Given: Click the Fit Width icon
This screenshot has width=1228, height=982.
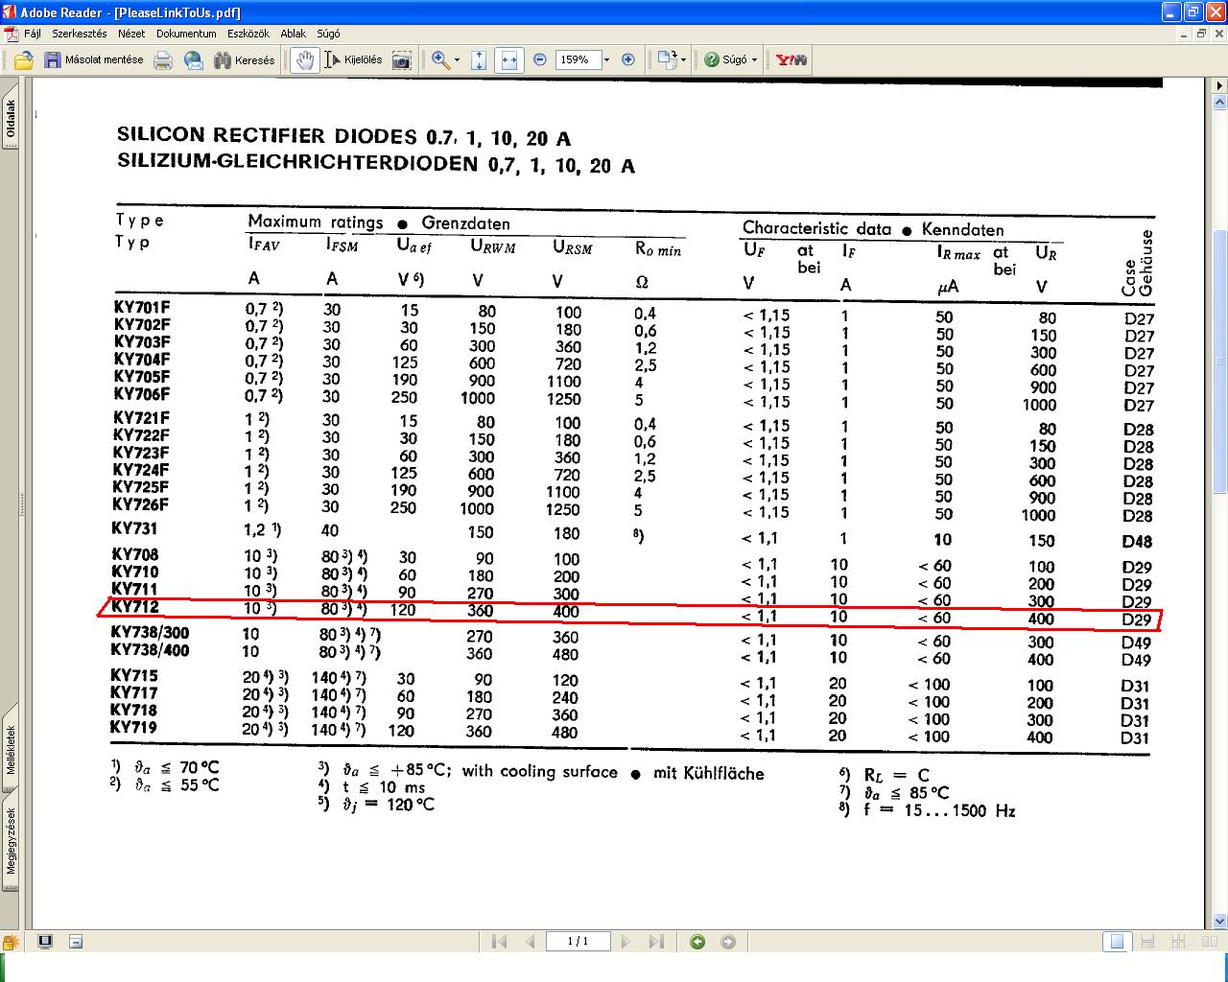Looking at the screenshot, I should (x=509, y=60).
